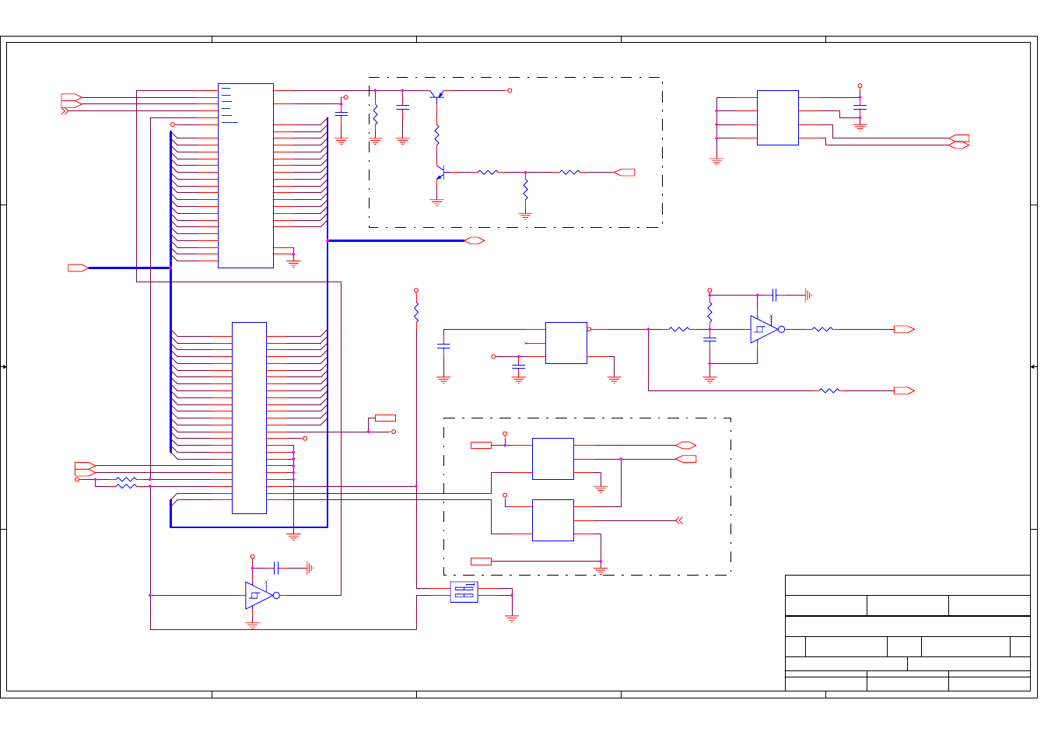Select the resistor connected to the NPN transistor base
Viewport: 1051px width, 742px height.
[488, 172]
